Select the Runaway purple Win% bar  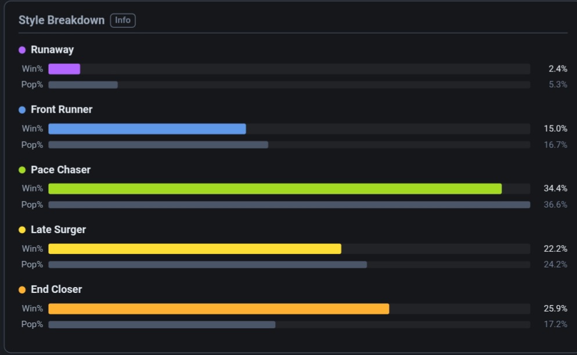64,69
